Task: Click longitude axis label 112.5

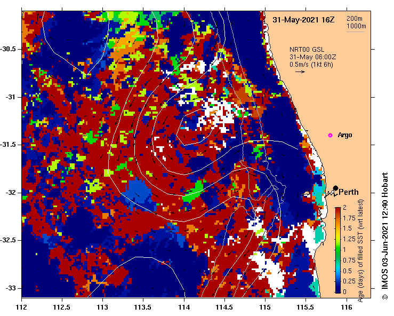Action: 62,307
